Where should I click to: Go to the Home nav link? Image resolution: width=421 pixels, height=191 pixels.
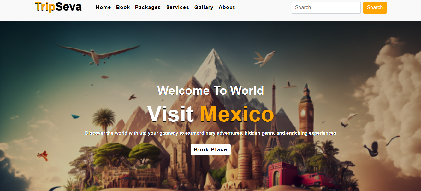pos(103,7)
